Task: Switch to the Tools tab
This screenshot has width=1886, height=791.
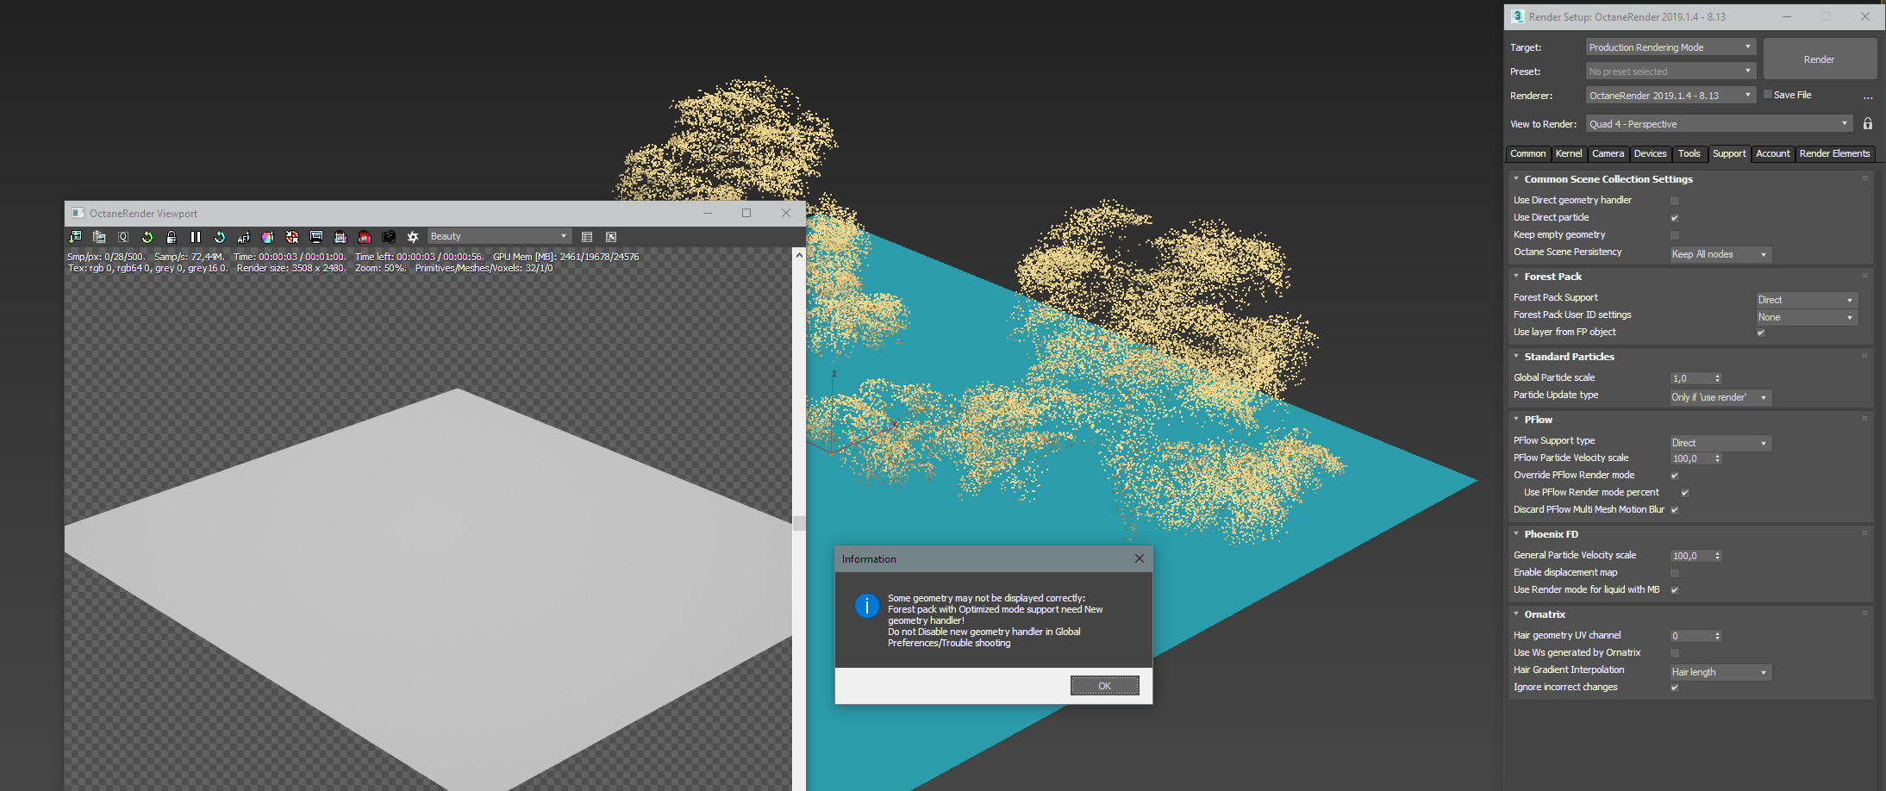Action: [1689, 154]
